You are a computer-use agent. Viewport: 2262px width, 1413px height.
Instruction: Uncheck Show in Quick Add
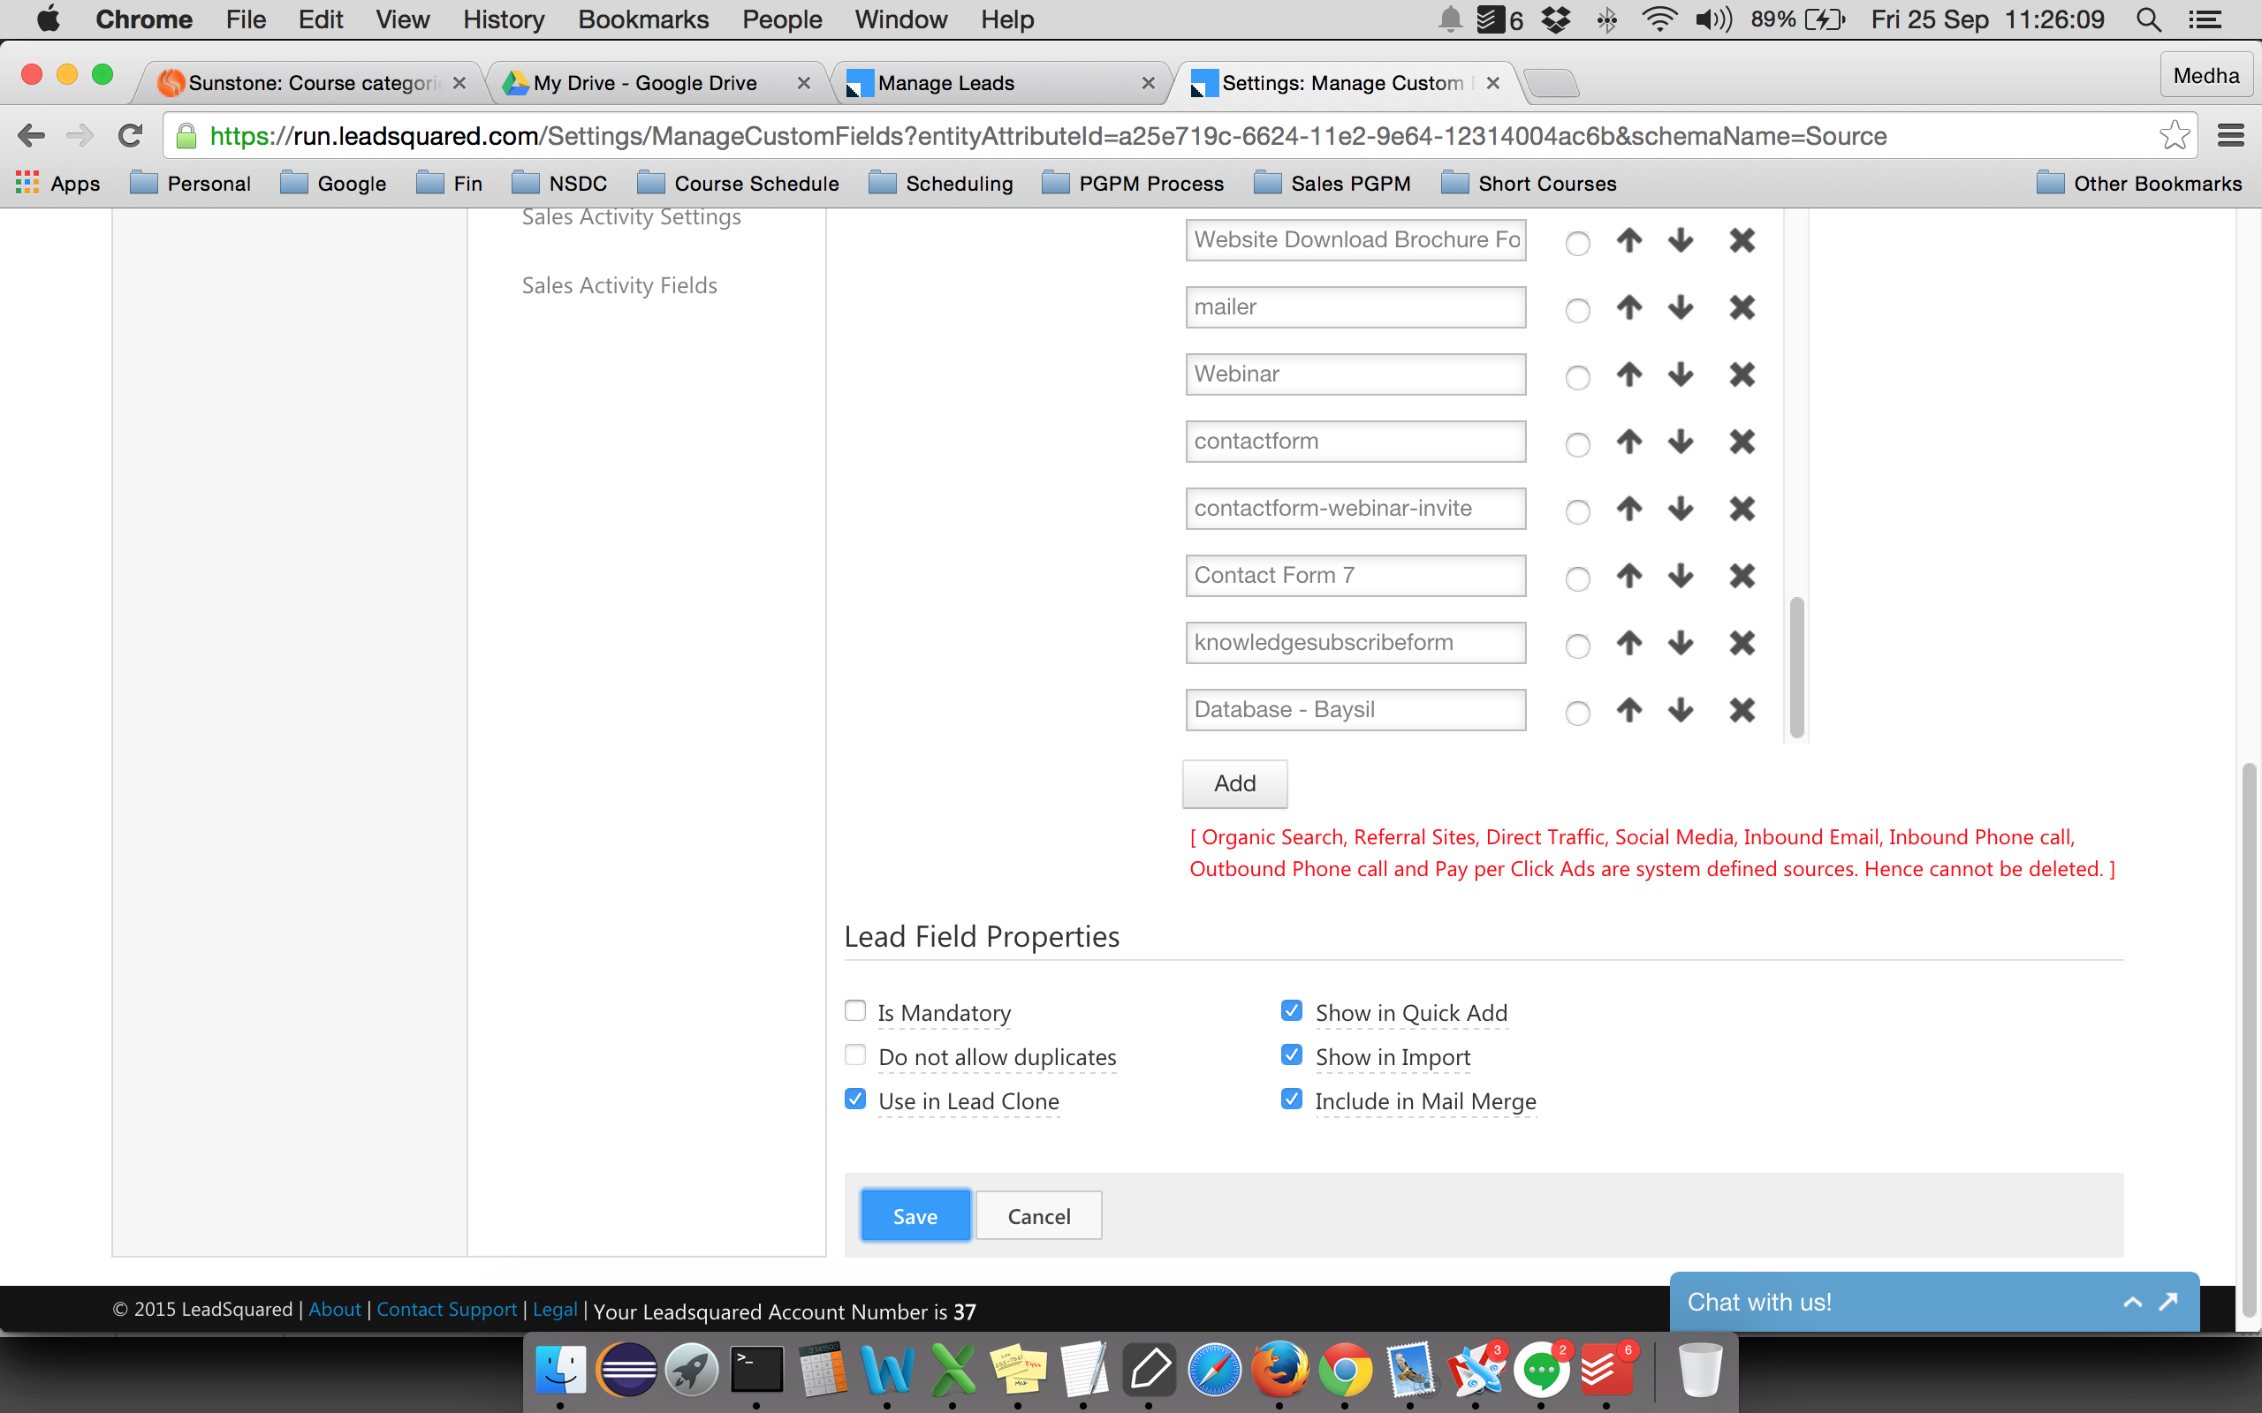tap(1292, 1010)
